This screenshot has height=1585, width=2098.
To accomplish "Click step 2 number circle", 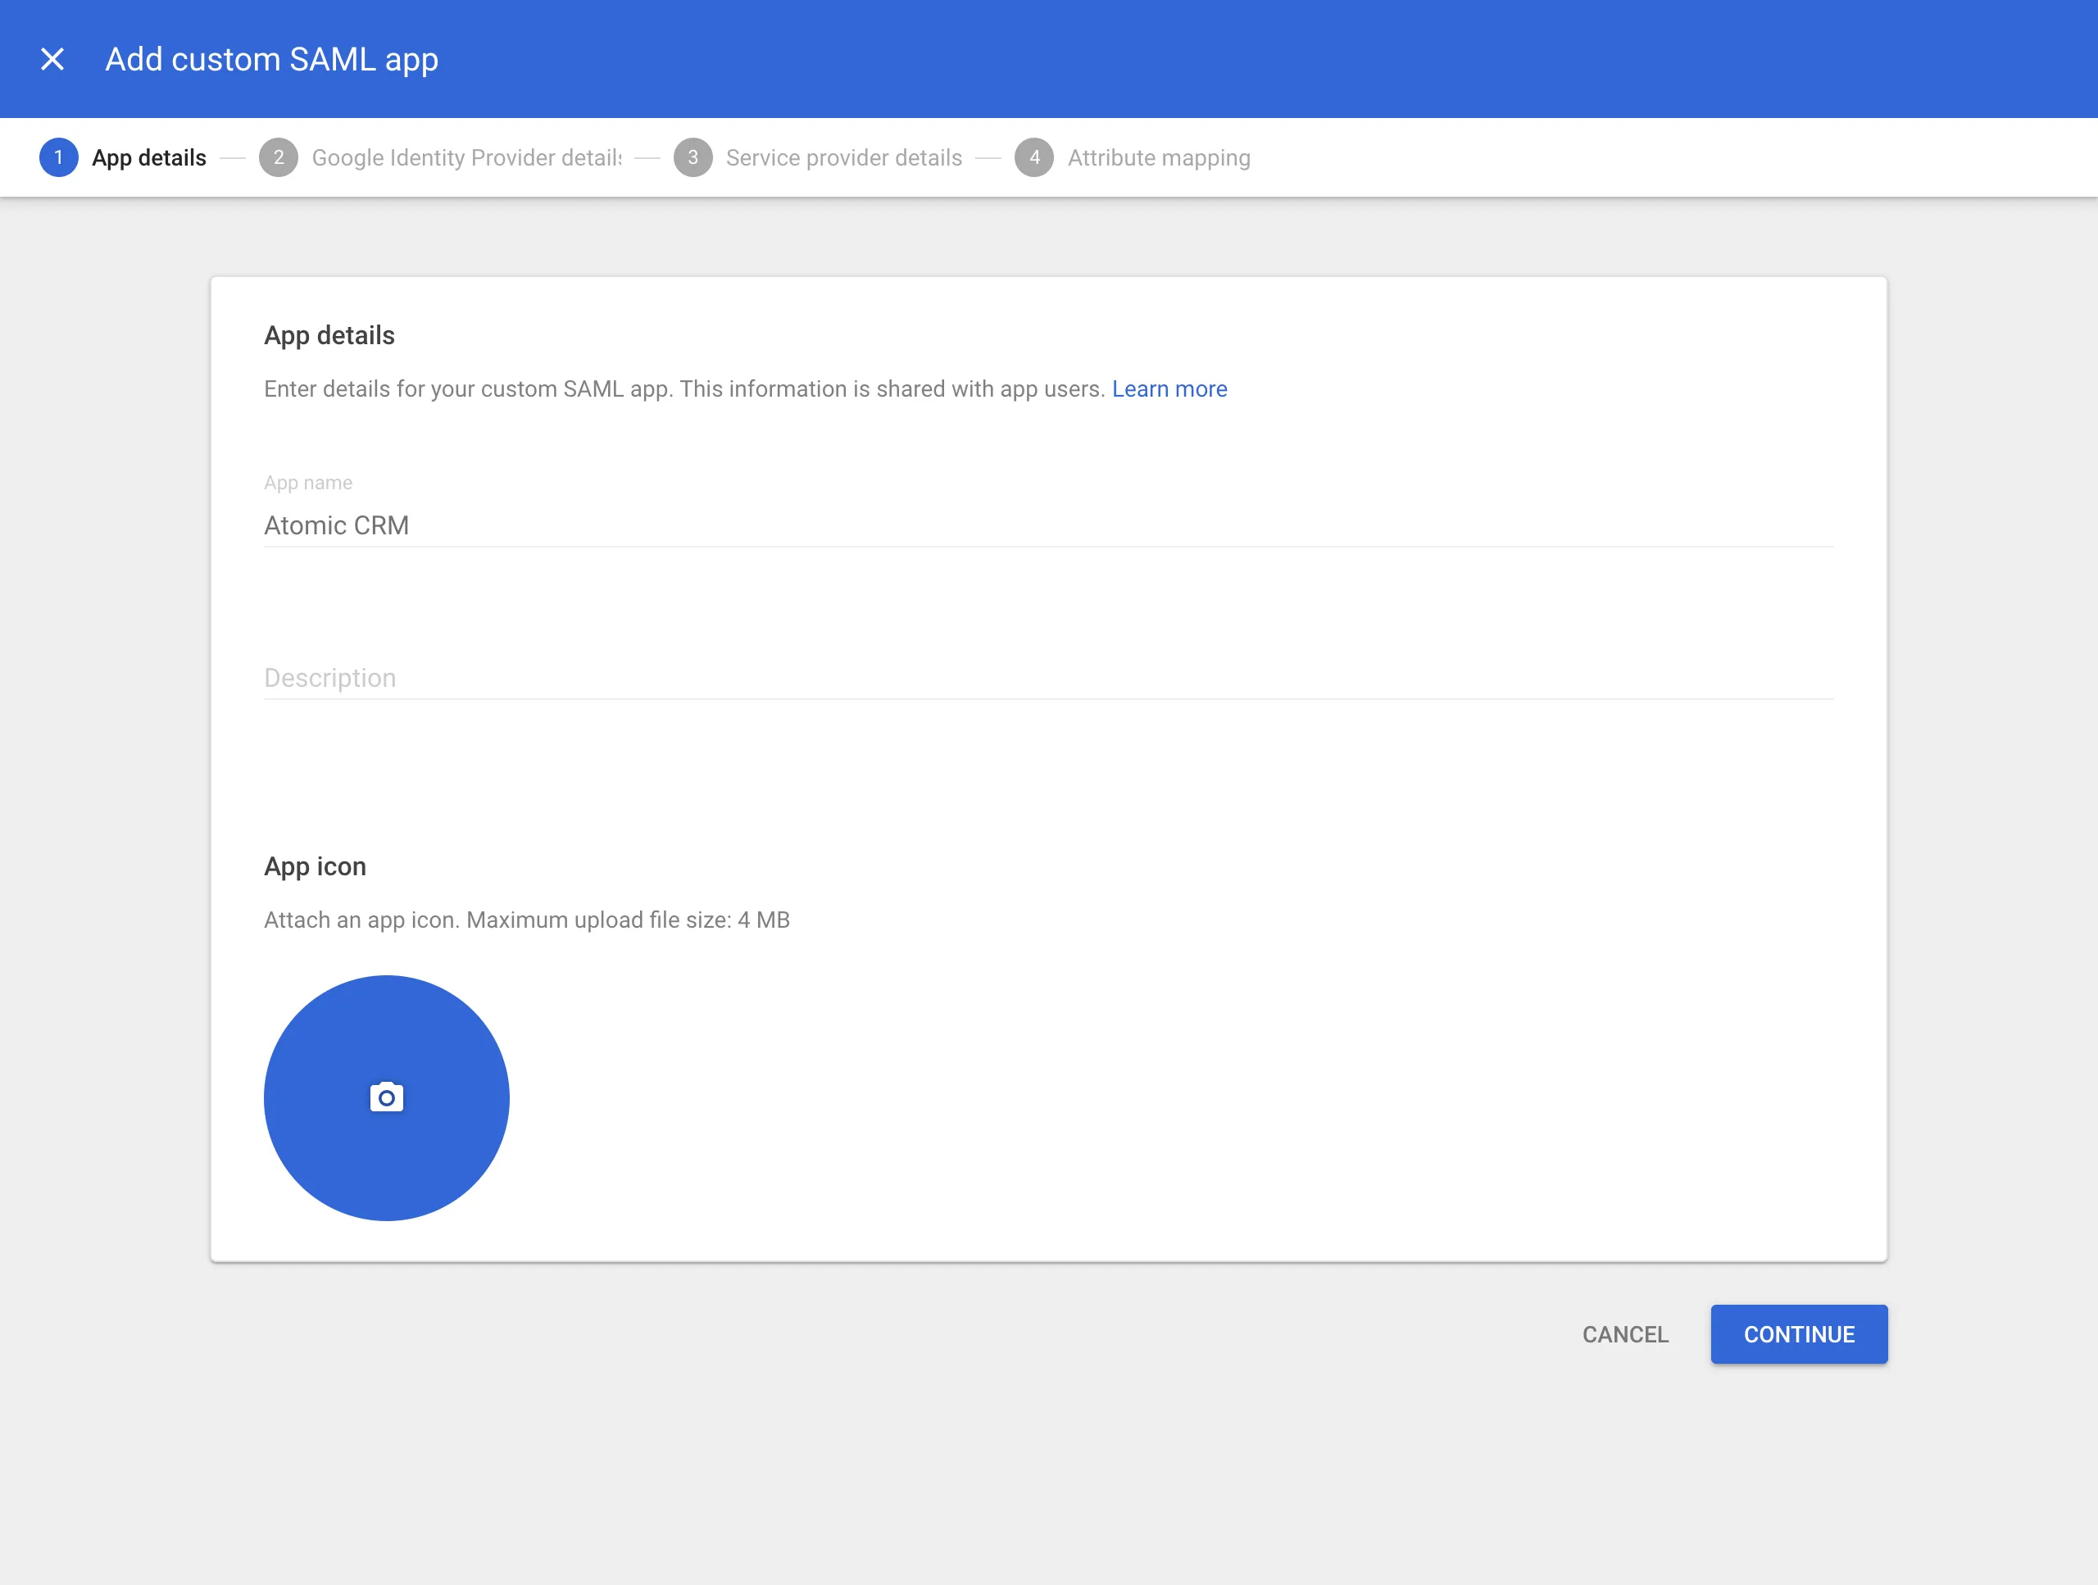I will (278, 157).
